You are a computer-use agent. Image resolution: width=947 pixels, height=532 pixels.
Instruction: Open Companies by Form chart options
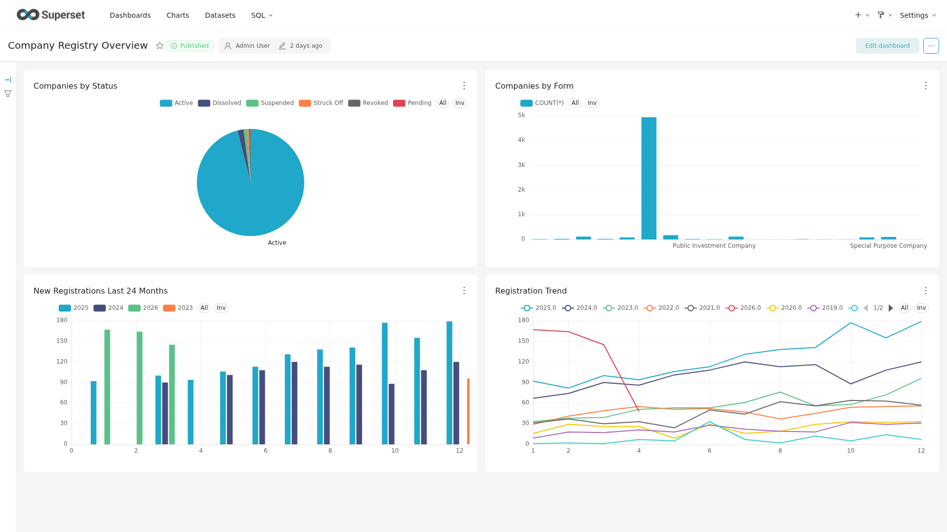925,86
